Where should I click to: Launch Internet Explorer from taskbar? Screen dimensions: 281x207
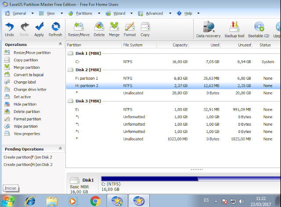pos(30,201)
